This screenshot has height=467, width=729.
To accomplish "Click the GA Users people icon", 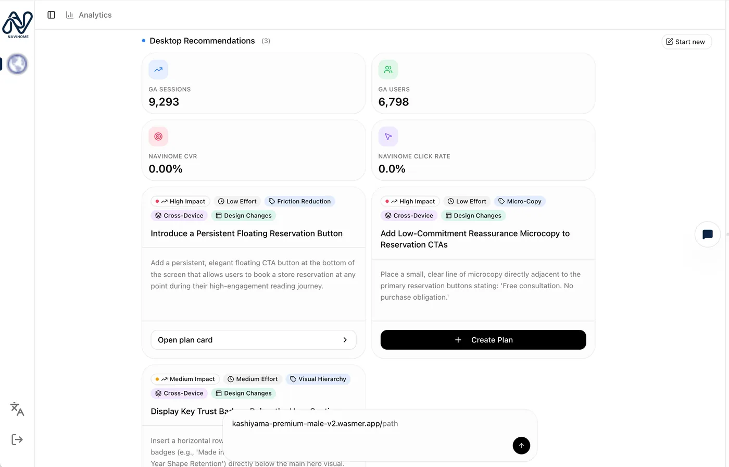I will (388, 69).
